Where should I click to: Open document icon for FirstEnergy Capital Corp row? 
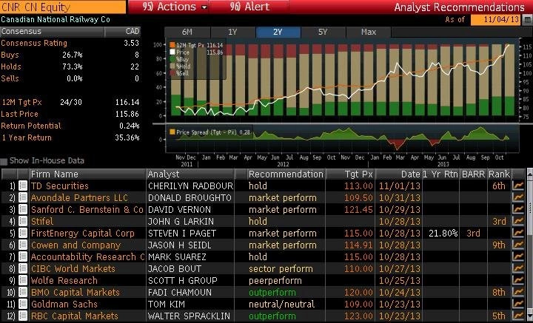tap(23, 233)
